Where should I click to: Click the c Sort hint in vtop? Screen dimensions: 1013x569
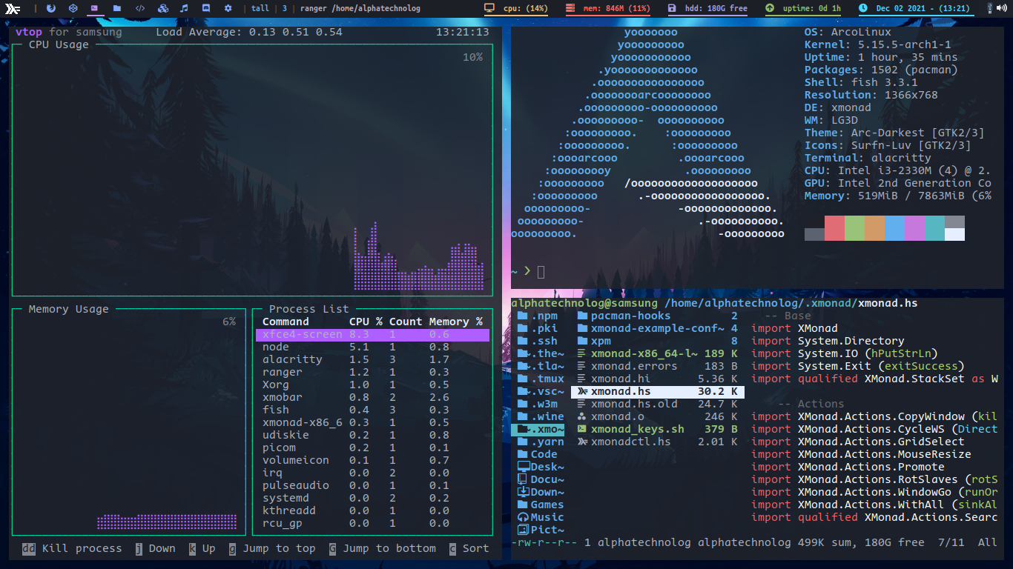pos(469,548)
